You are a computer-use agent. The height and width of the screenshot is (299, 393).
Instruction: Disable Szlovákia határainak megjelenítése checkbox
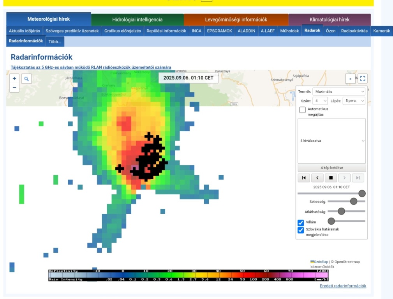[x=301, y=230]
